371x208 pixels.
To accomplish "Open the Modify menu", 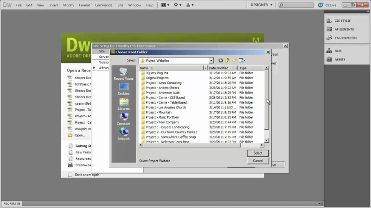I will tap(68, 5).
